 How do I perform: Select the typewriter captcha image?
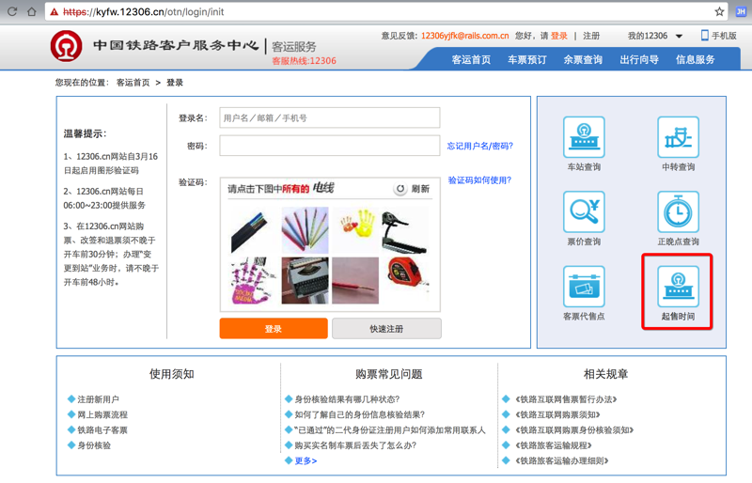click(x=305, y=281)
